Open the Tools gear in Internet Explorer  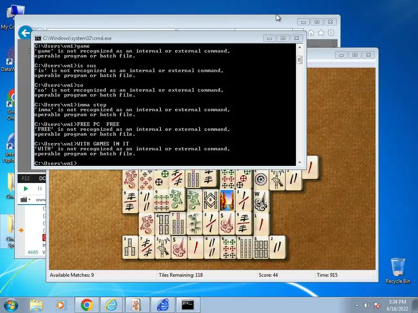pos(331,33)
